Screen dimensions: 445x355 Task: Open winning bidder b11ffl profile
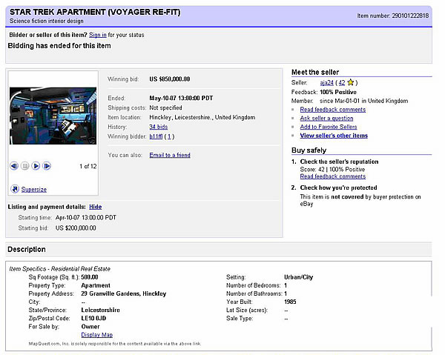click(156, 136)
